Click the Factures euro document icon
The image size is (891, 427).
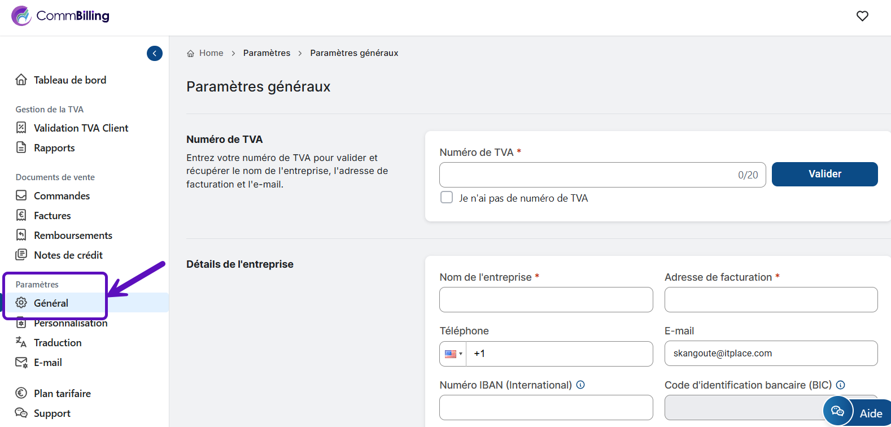pos(21,215)
